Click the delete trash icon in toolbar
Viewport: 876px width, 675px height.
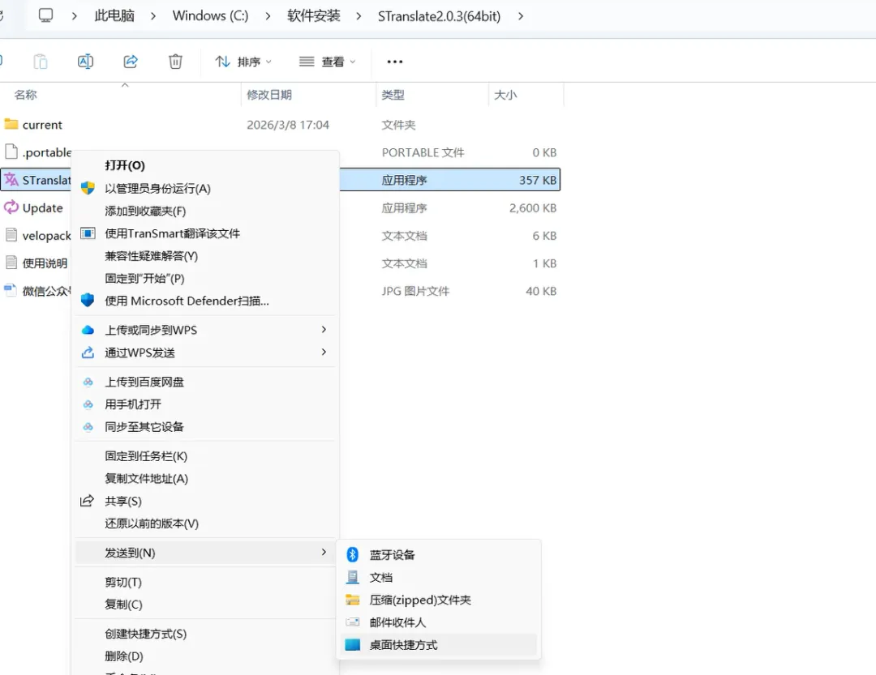coord(175,62)
